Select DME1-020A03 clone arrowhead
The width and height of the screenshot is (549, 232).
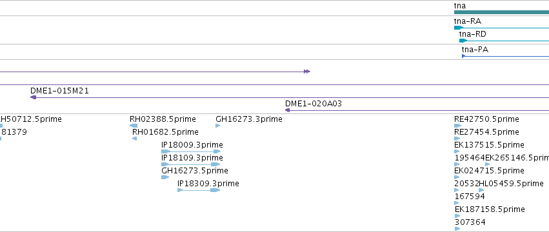click(288, 110)
